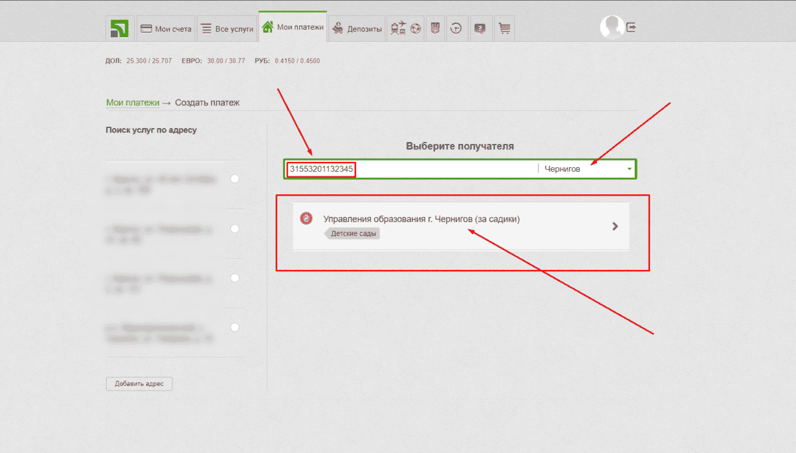
Task: Open the help question mark icon
Action: pos(480,29)
